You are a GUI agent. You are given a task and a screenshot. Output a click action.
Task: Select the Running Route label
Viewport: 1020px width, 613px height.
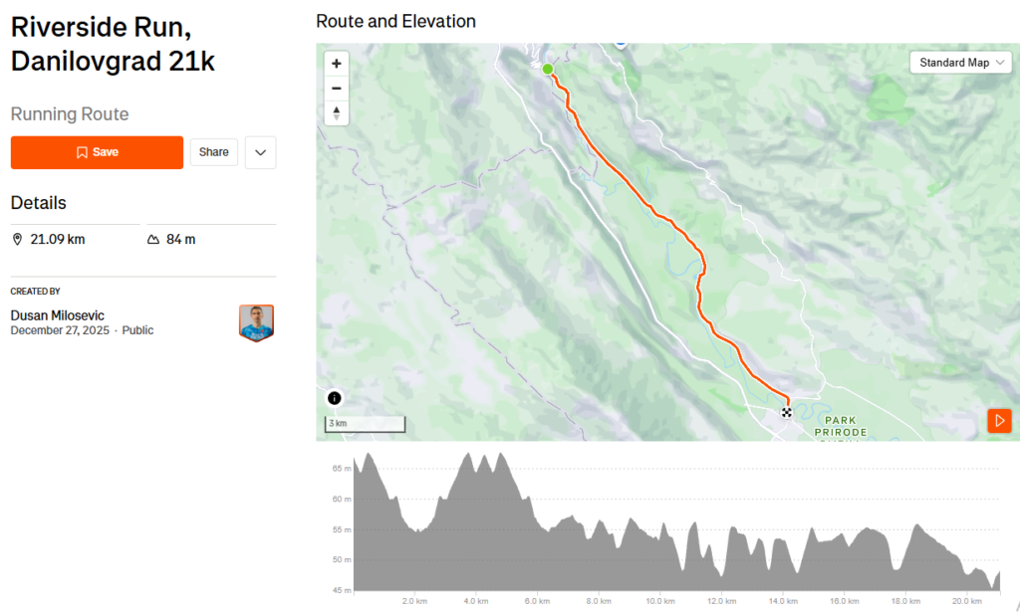point(69,114)
